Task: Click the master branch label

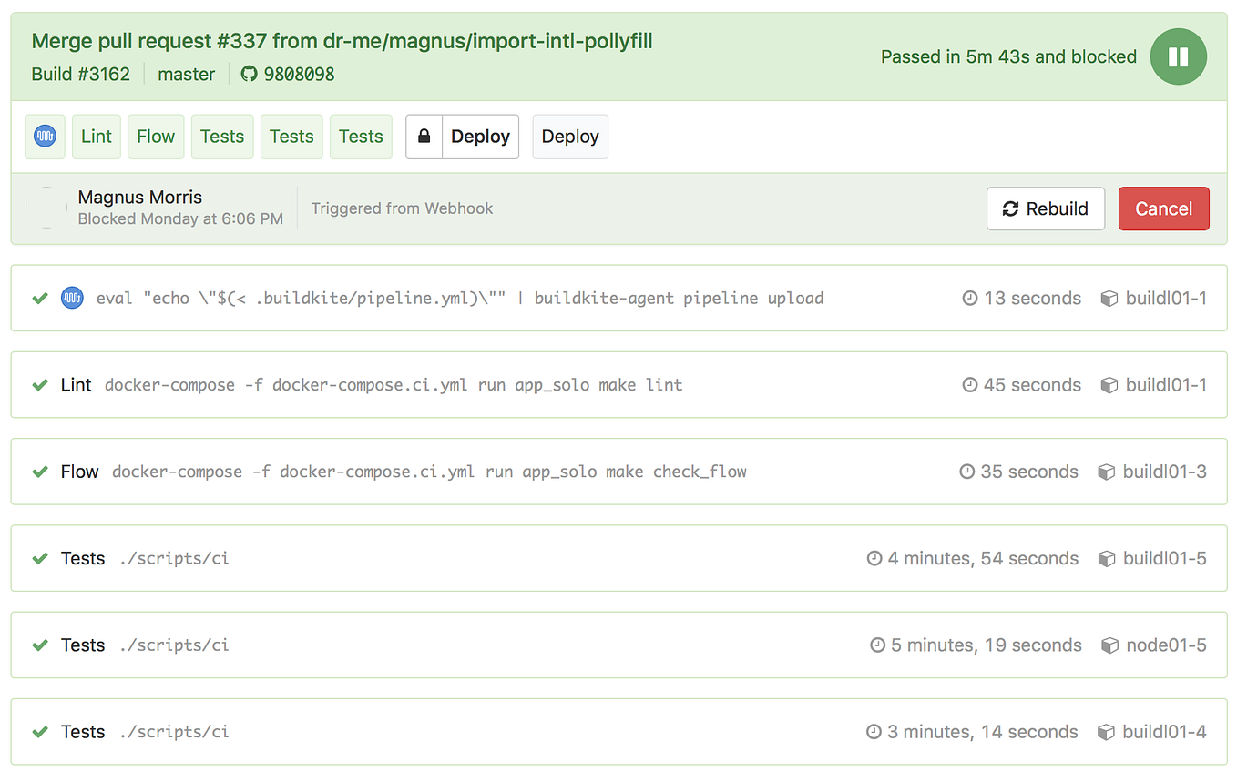Action: 187,75
